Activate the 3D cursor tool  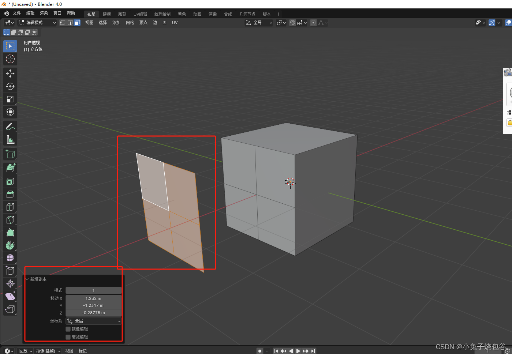coord(10,59)
